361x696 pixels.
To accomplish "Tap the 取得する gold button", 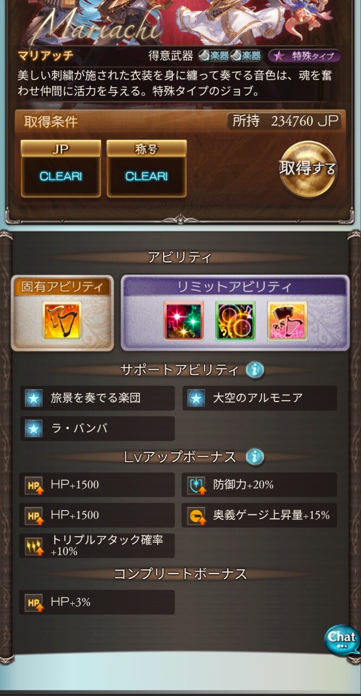I will coord(308,169).
